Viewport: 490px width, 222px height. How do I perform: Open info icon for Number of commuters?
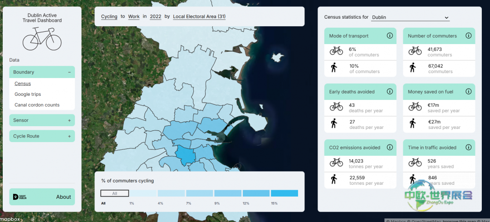click(468, 36)
